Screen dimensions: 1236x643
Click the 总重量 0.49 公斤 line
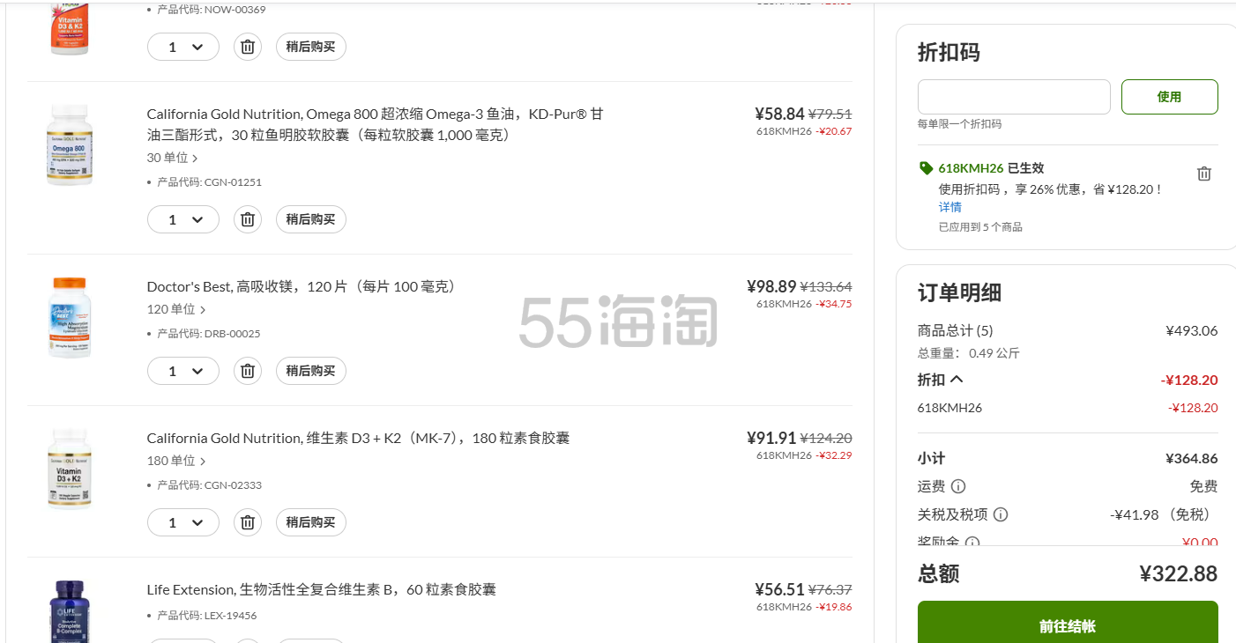pyautogui.click(x=969, y=353)
